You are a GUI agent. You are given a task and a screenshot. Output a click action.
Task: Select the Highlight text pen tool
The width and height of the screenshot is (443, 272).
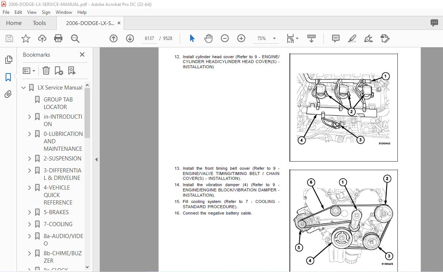coord(352,38)
